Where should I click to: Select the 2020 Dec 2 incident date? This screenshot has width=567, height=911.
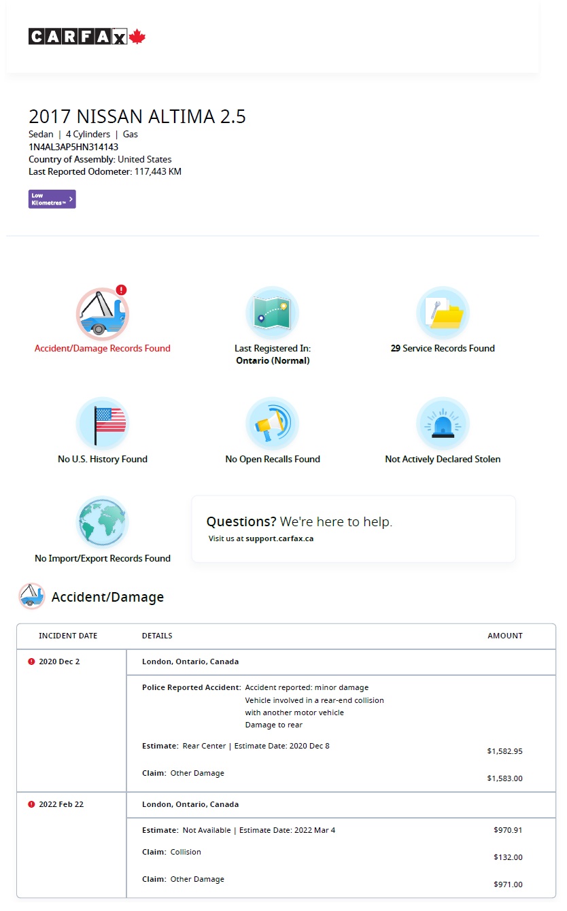pos(59,661)
